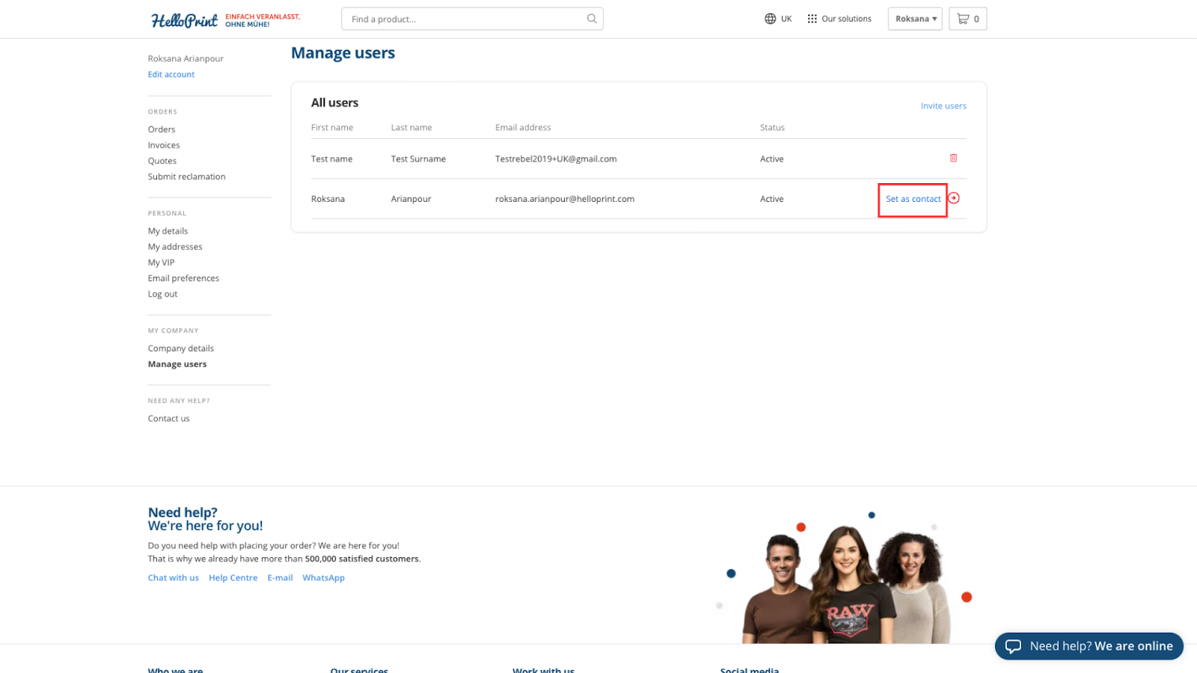Open Invoices in the sidebar
Viewport: 1197px width, 673px height.
[x=164, y=145]
